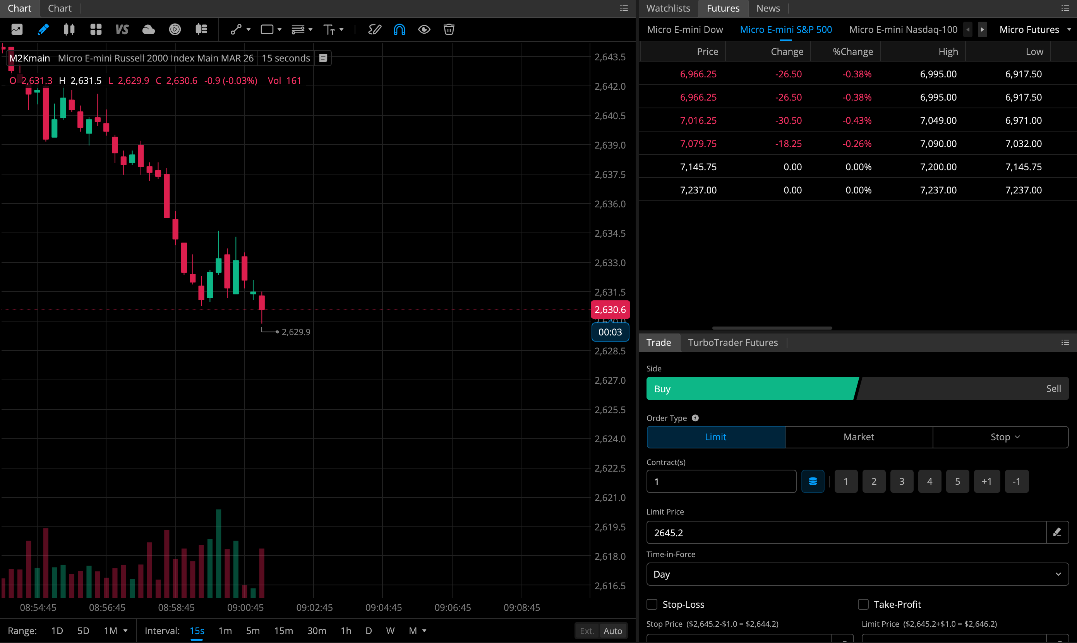Focus the Limit Price input field
The height and width of the screenshot is (643, 1077).
tap(846, 532)
